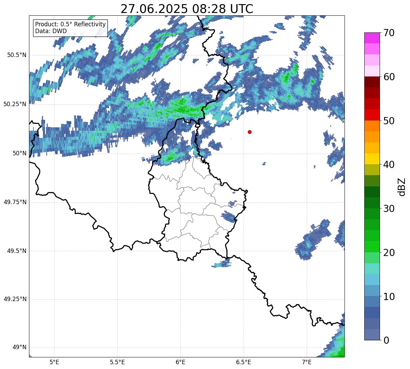Pick the dark maroon swatch below 60

(372, 82)
